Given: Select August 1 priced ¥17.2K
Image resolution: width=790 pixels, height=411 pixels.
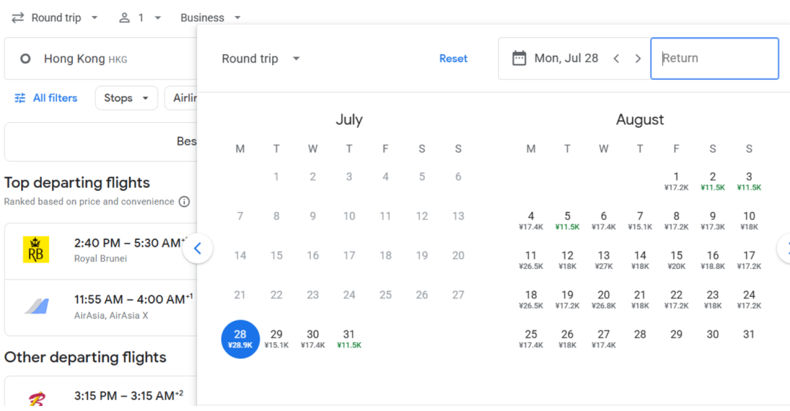Looking at the screenshot, I should click(676, 181).
